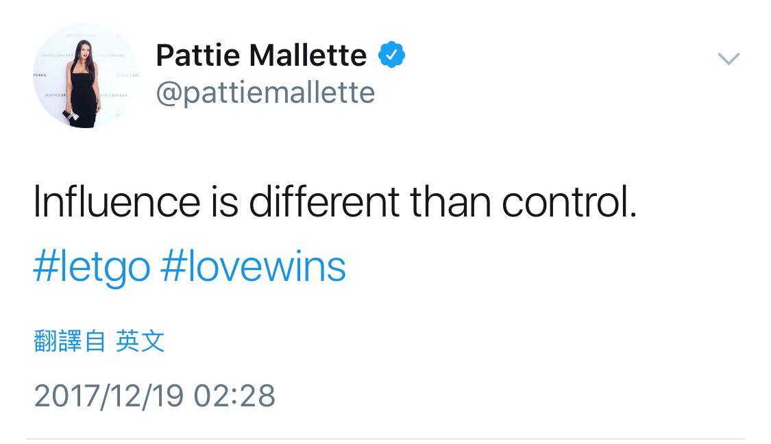This screenshot has height=444, width=771.
Task: Click the word "control." in the tweet
Action: click(570, 203)
